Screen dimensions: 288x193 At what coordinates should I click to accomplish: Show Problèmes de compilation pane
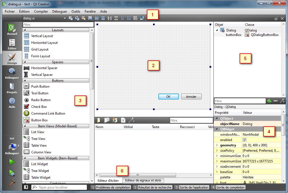(x=111, y=187)
